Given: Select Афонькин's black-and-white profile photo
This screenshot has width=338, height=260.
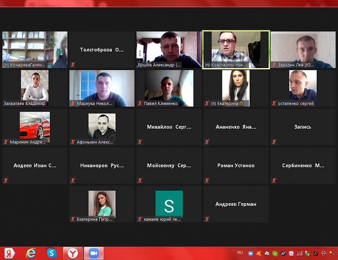Looking at the screenshot, I should (x=102, y=127).
